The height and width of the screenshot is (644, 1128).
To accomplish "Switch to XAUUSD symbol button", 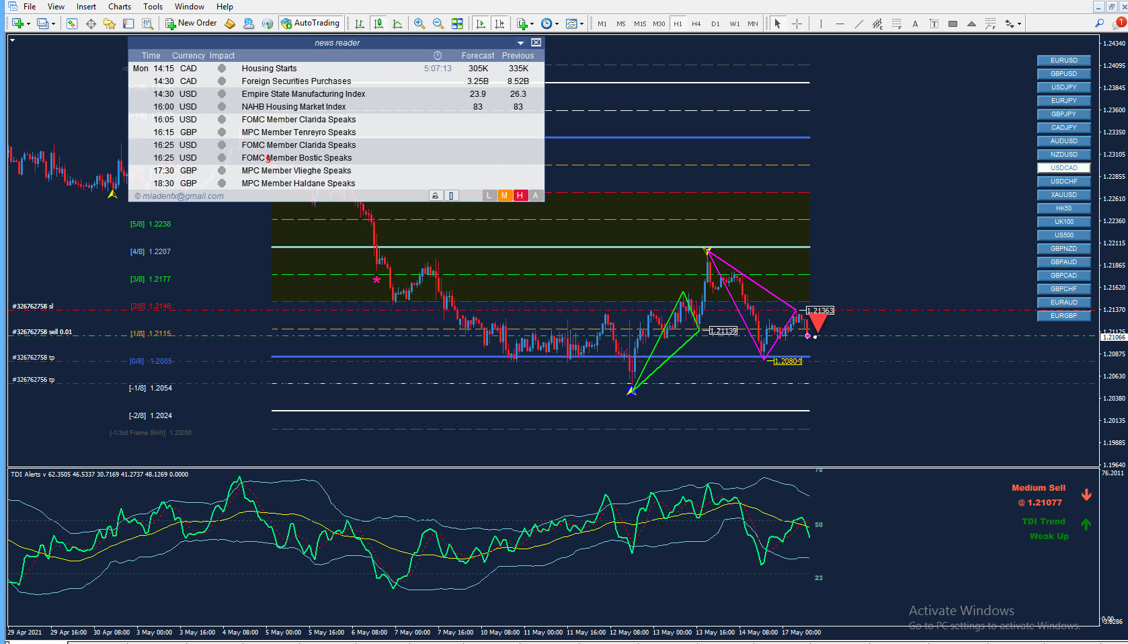I will [1063, 195].
